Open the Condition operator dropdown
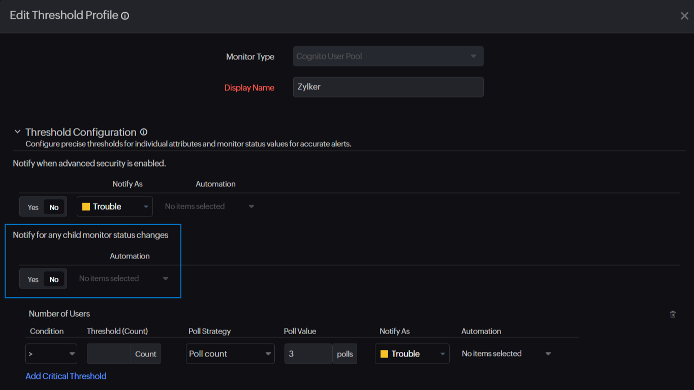Image resolution: width=694 pixels, height=390 pixels. click(x=51, y=354)
